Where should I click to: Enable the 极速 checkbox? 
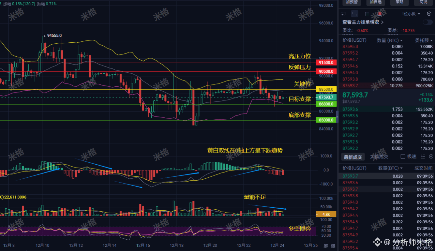point(403,157)
